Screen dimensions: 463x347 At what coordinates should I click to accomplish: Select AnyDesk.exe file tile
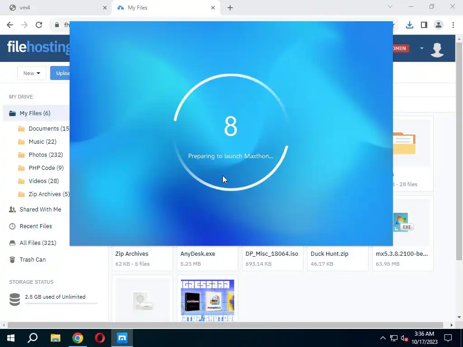[x=207, y=258]
